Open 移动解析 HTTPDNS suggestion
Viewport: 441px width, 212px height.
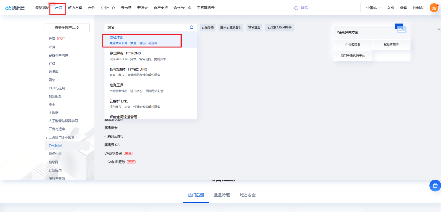[125, 53]
